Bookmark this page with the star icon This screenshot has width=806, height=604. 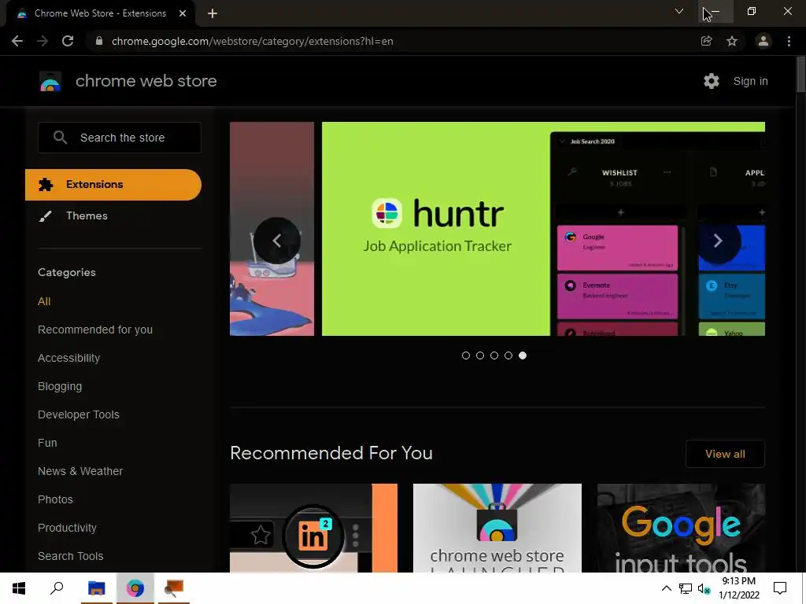[732, 41]
